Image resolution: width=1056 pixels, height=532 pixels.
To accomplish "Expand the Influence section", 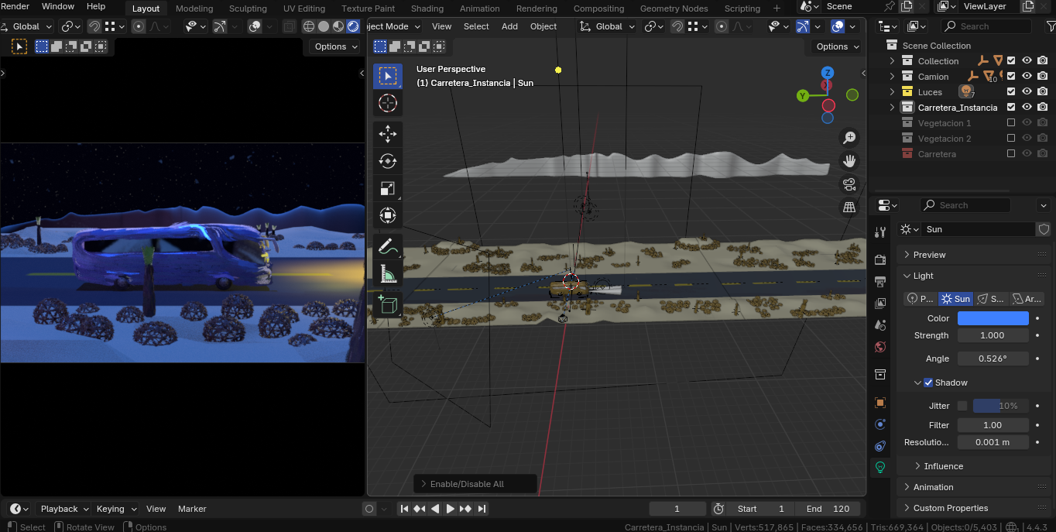I will tap(943, 466).
